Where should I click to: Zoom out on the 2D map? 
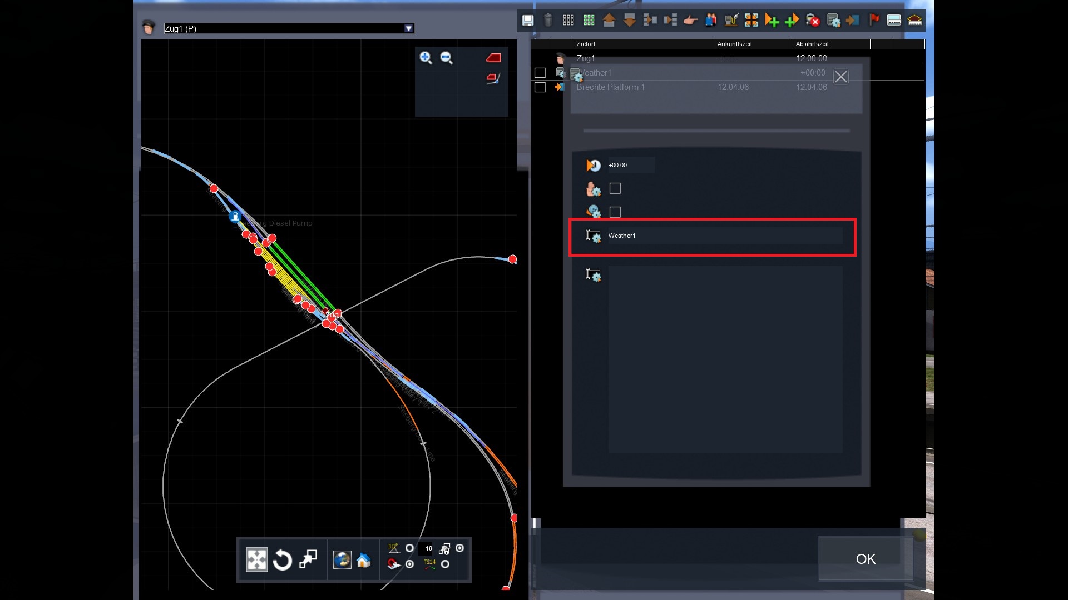(446, 58)
